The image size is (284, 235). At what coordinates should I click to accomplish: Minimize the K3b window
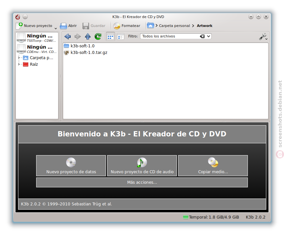(251, 17)
